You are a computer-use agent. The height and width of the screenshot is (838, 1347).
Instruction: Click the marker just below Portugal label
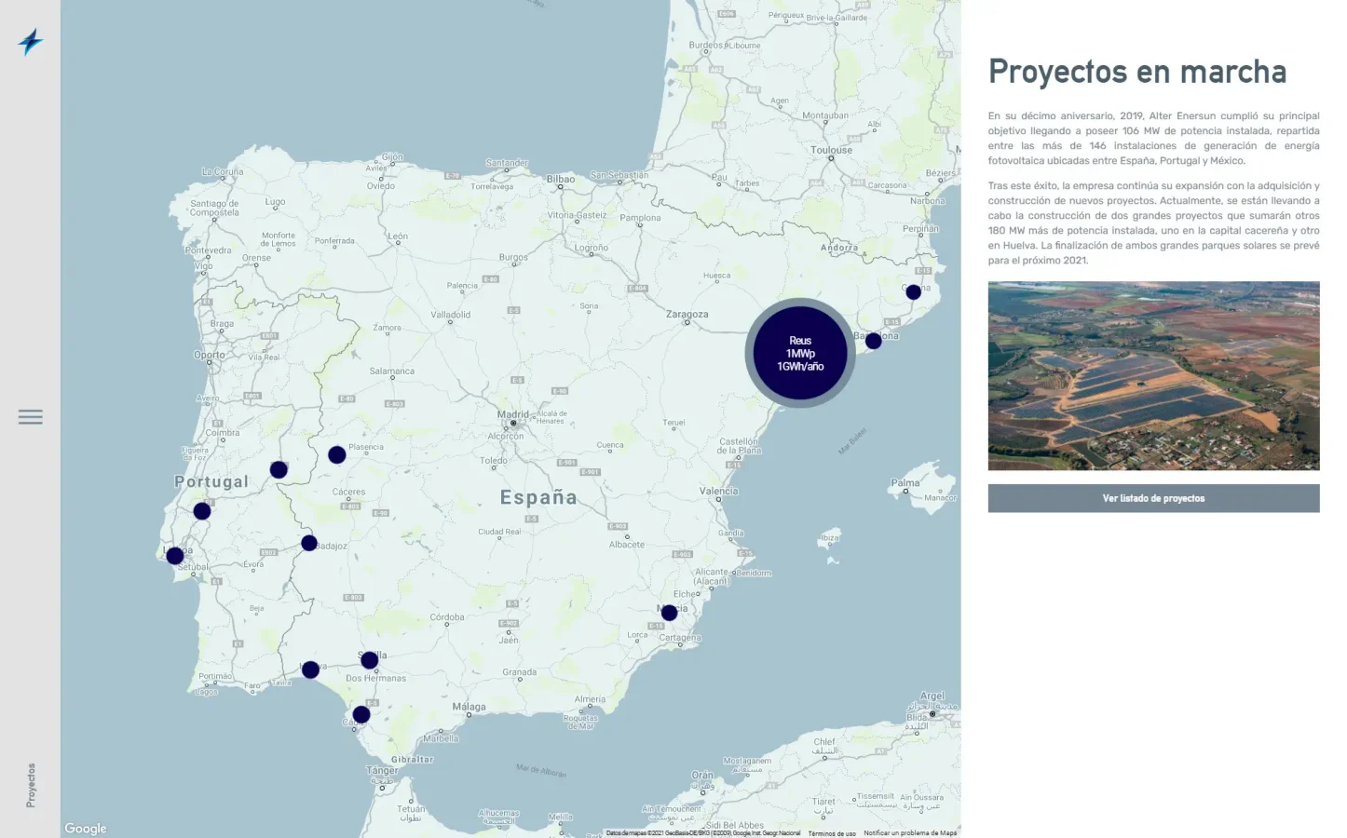(202, 511)
